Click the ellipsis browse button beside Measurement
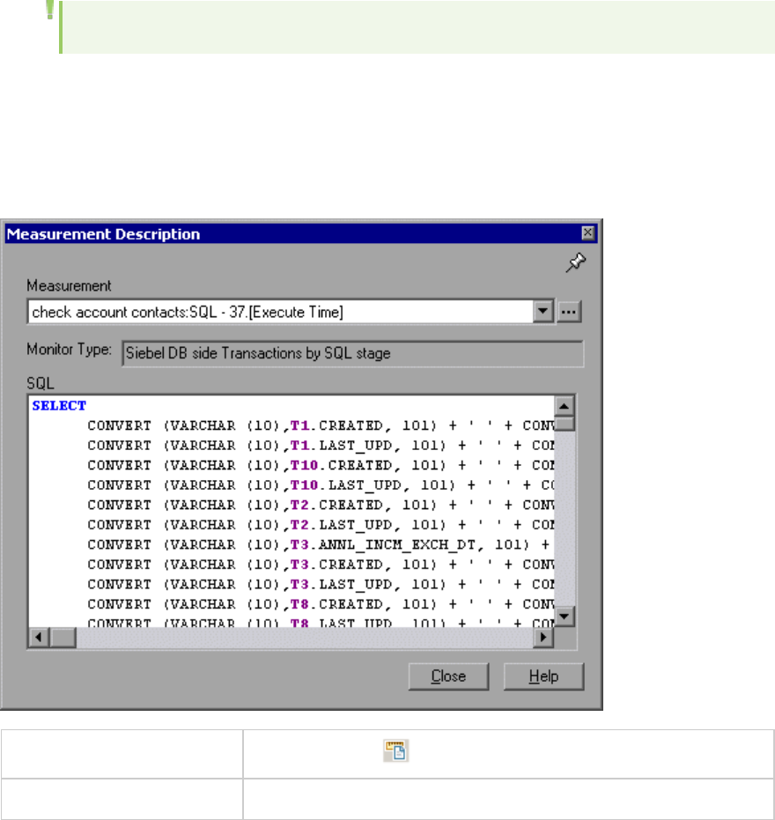This screenshot has width=775, height=820. click(568, 312)
